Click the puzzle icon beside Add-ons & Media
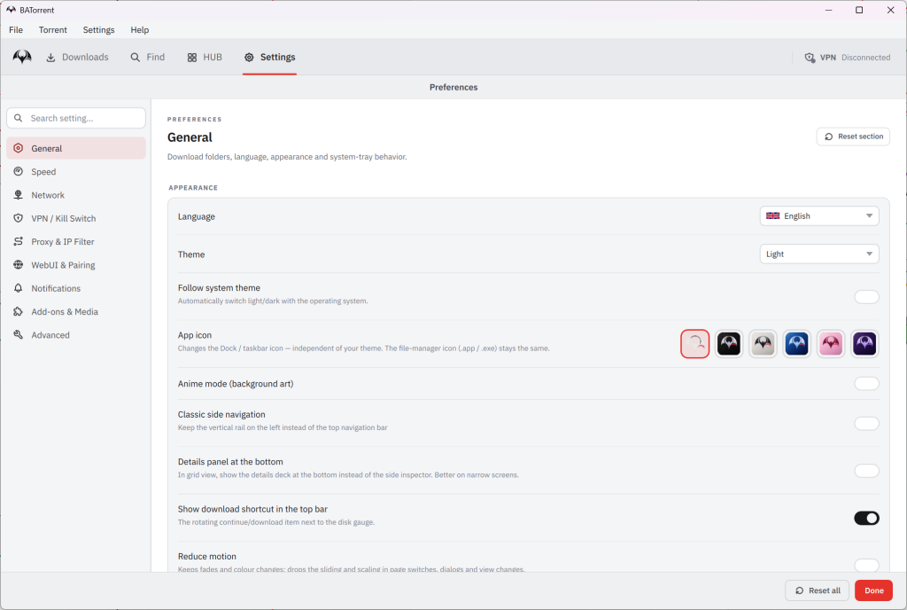This screenshot has height=610, width=907. pos(19,311)
